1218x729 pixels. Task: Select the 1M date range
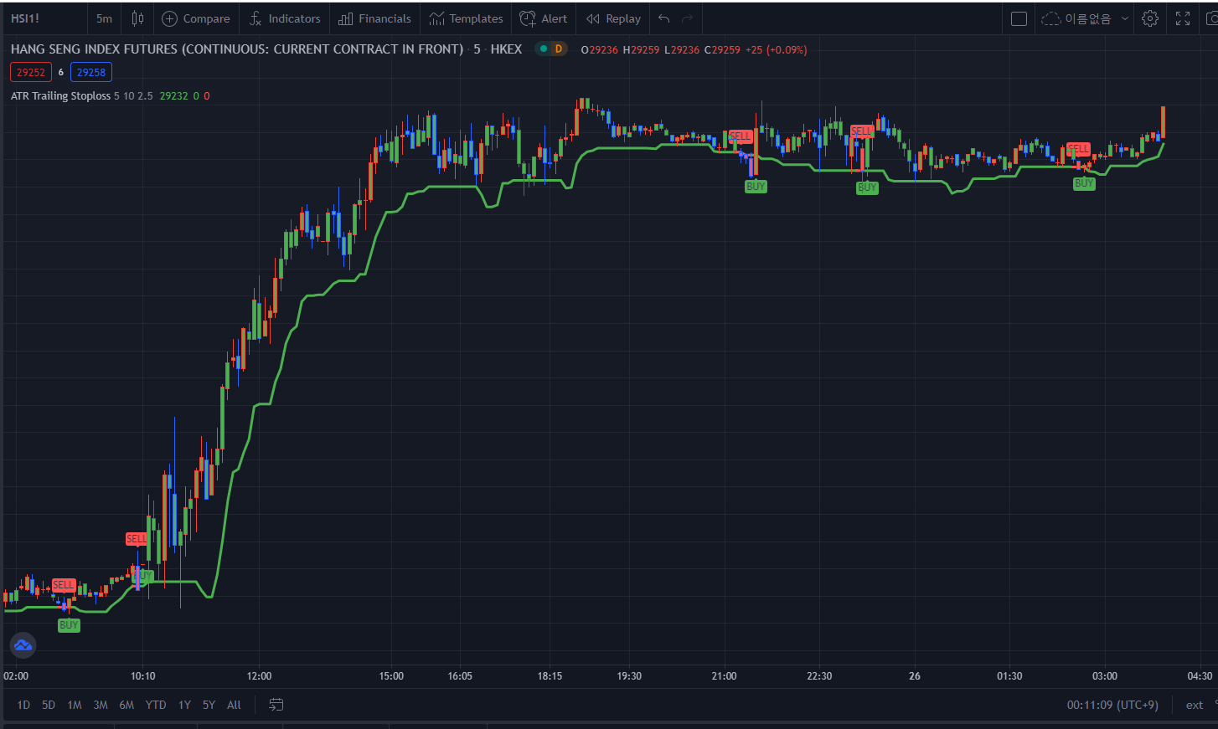coord(75,705)
